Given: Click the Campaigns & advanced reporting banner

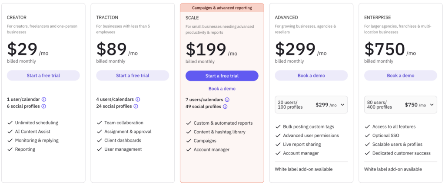Looking at the screenshot, I should (x=222, y=8).
